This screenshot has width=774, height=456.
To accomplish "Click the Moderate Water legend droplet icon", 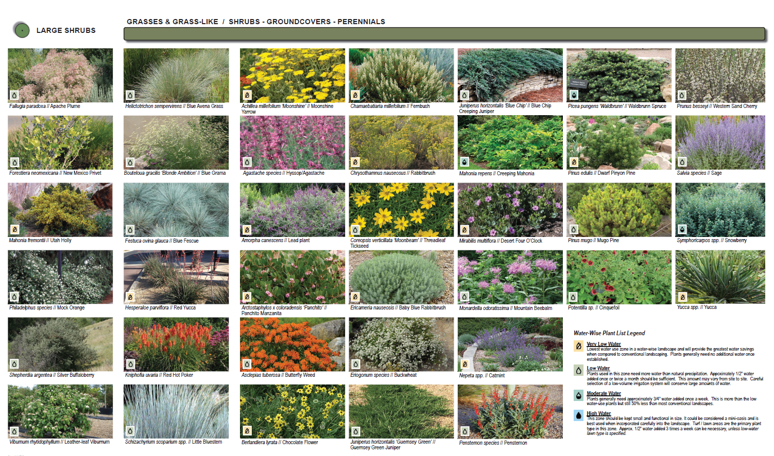I will click(x=579, y=395).
